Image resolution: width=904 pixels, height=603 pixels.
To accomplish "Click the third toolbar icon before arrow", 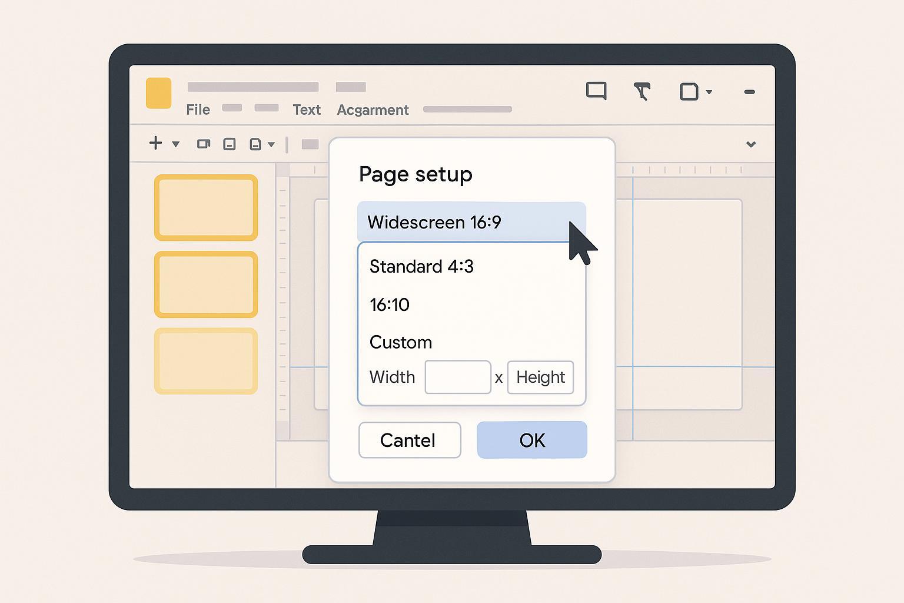I will (255, 144).
